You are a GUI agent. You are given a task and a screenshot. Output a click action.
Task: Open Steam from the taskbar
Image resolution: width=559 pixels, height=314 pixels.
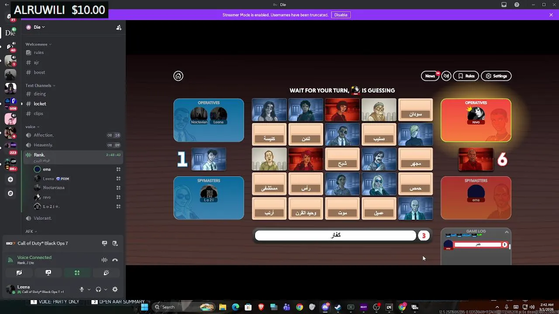338,307
